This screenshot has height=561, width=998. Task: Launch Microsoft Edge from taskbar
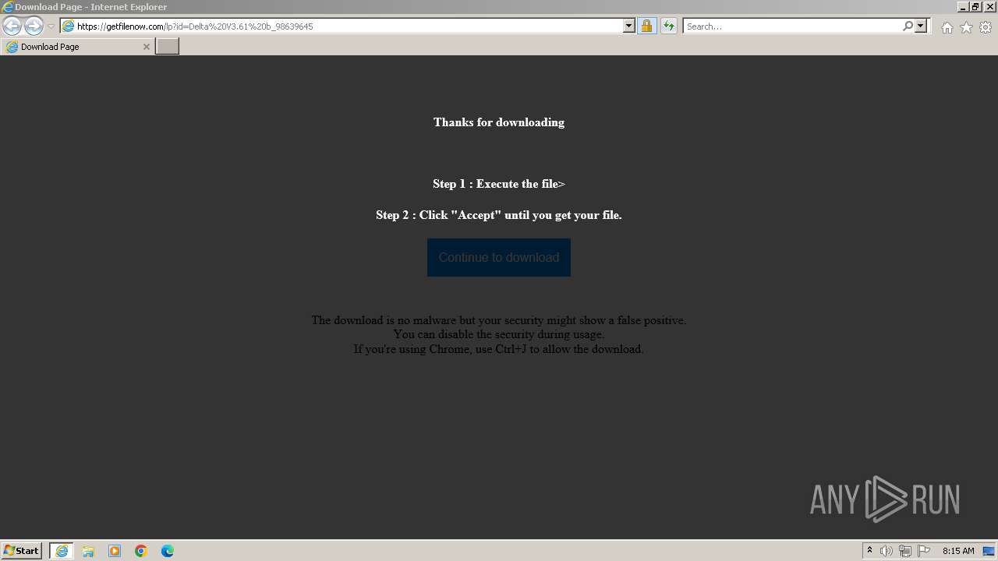click(168, 551)
